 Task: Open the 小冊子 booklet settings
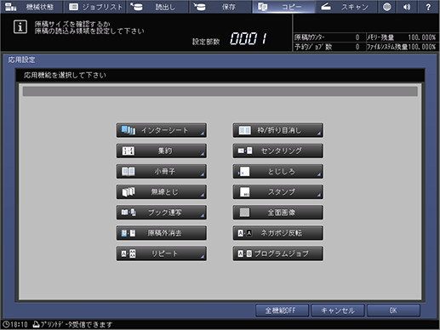coord(162,171)
